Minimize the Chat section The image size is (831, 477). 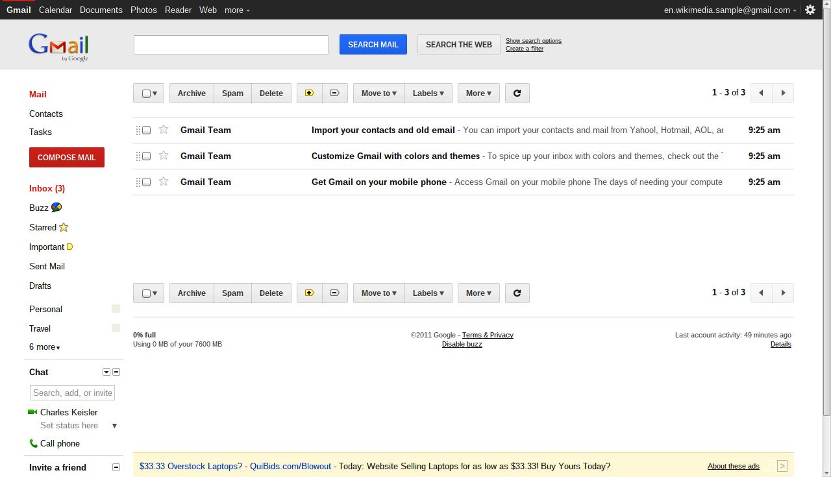click(x=116, y=372)
